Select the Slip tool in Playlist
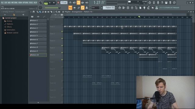 [x=48, y=12]
